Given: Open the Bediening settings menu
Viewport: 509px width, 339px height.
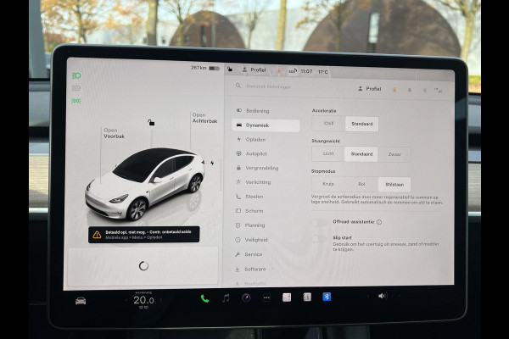Looking at the screenshot, I should tap(266, 111).
